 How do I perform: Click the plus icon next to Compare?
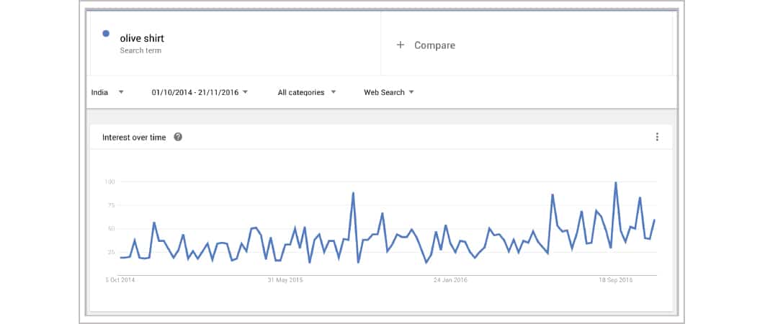click(401, 45)
